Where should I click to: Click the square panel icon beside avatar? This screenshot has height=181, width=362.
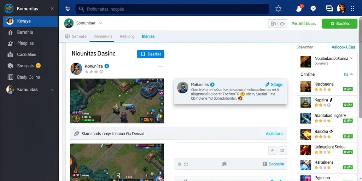click(x=329, y=8)
